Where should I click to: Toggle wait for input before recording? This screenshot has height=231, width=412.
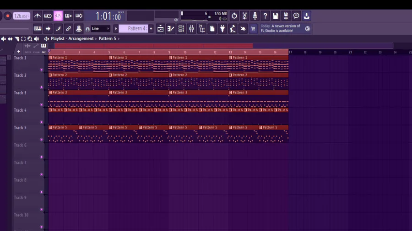(x=48, y=16)
